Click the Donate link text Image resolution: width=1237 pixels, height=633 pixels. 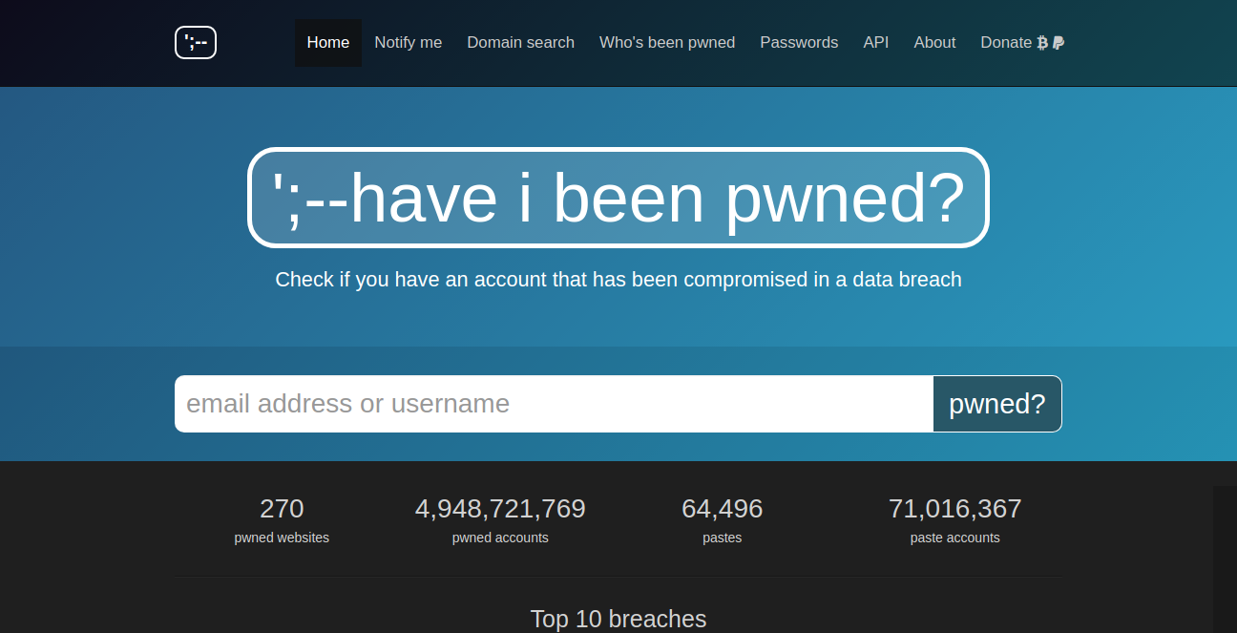[x=1005, y=42]
